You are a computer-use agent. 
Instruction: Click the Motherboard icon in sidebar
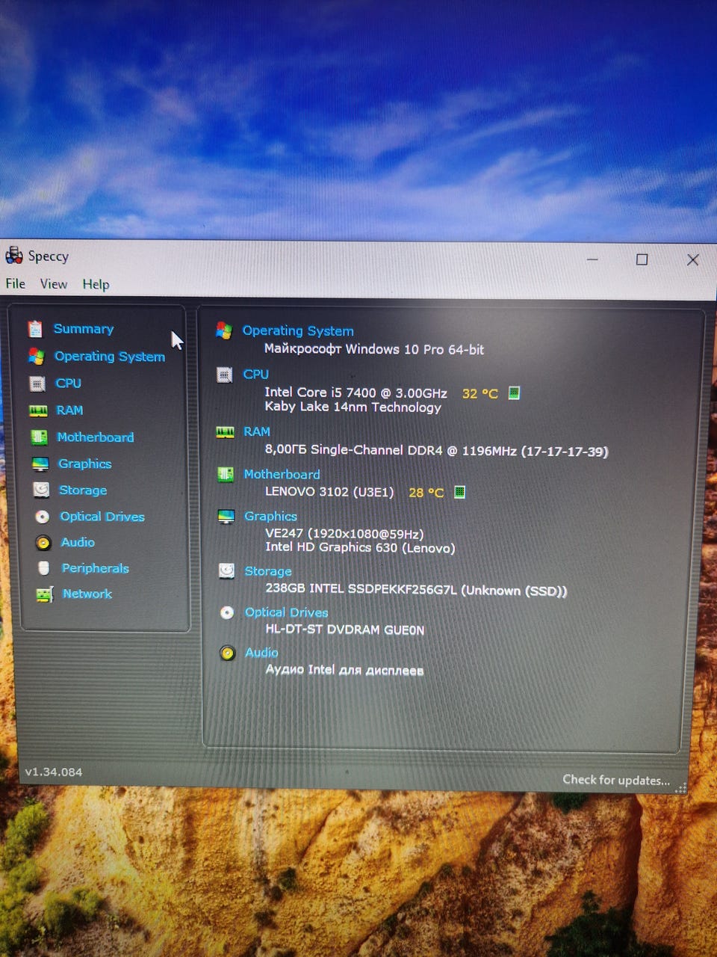[39, 437]
